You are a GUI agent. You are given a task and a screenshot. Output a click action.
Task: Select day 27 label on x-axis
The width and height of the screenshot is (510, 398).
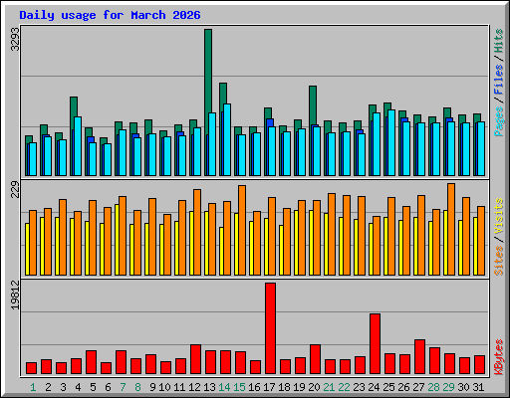[x=418, y=387]
